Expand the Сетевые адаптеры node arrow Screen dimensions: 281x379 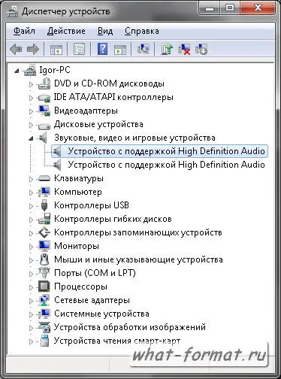[x=31, y=301]
